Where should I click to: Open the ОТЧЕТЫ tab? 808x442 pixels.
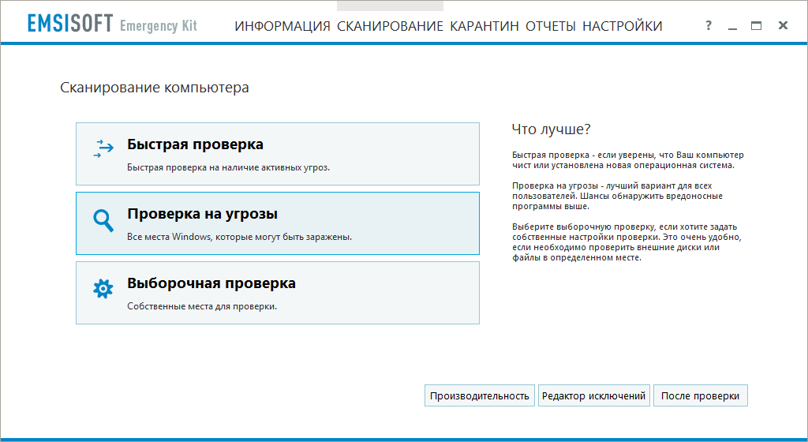click(x=551, y=26)
